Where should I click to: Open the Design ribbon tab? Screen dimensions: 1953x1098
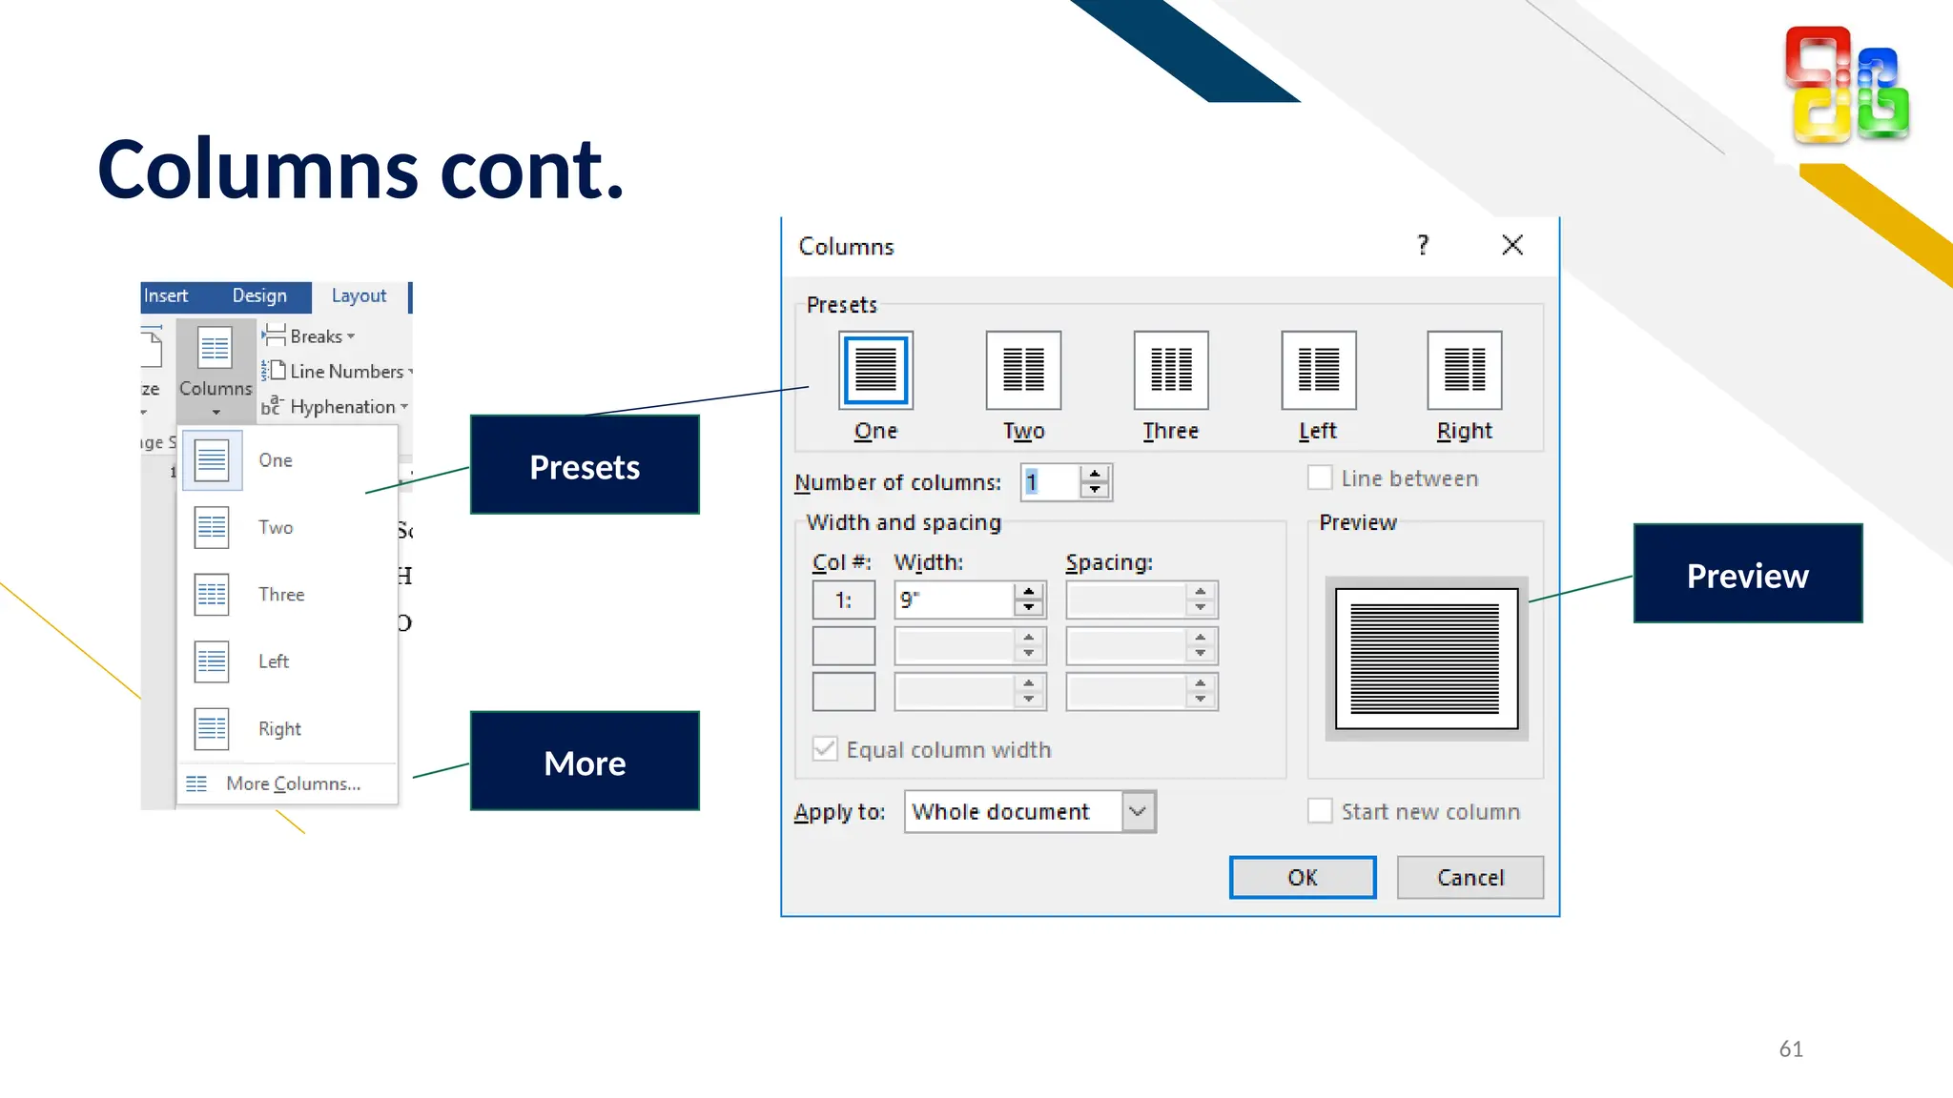tap(259, 296)
